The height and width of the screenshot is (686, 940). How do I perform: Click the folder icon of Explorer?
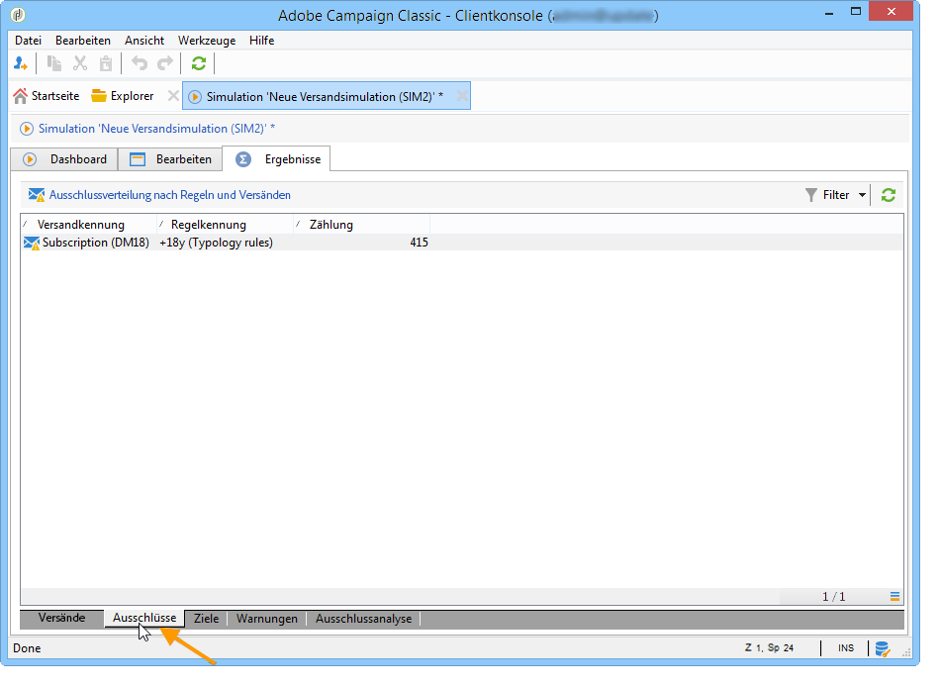99,96
